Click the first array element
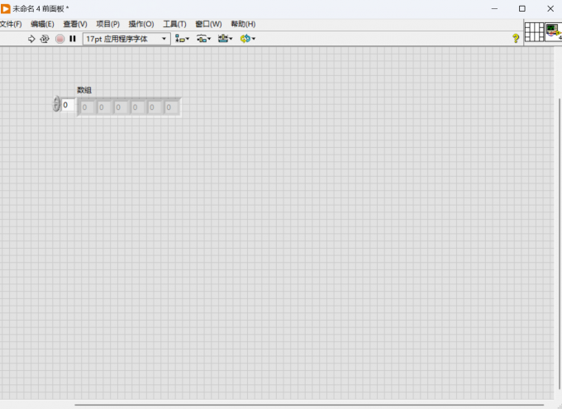 pyautogui.click(x=87, y=107)
